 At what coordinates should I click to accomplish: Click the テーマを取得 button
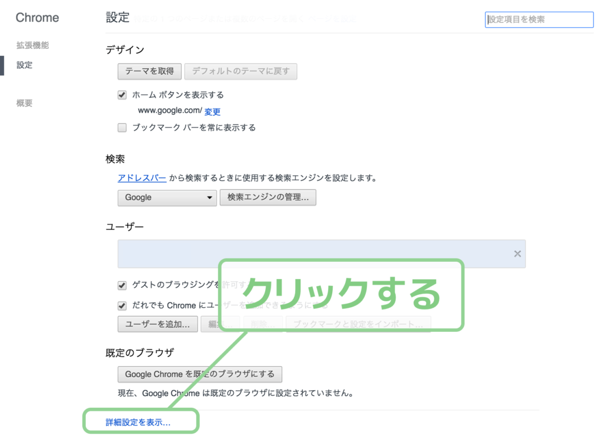(149, 72)
